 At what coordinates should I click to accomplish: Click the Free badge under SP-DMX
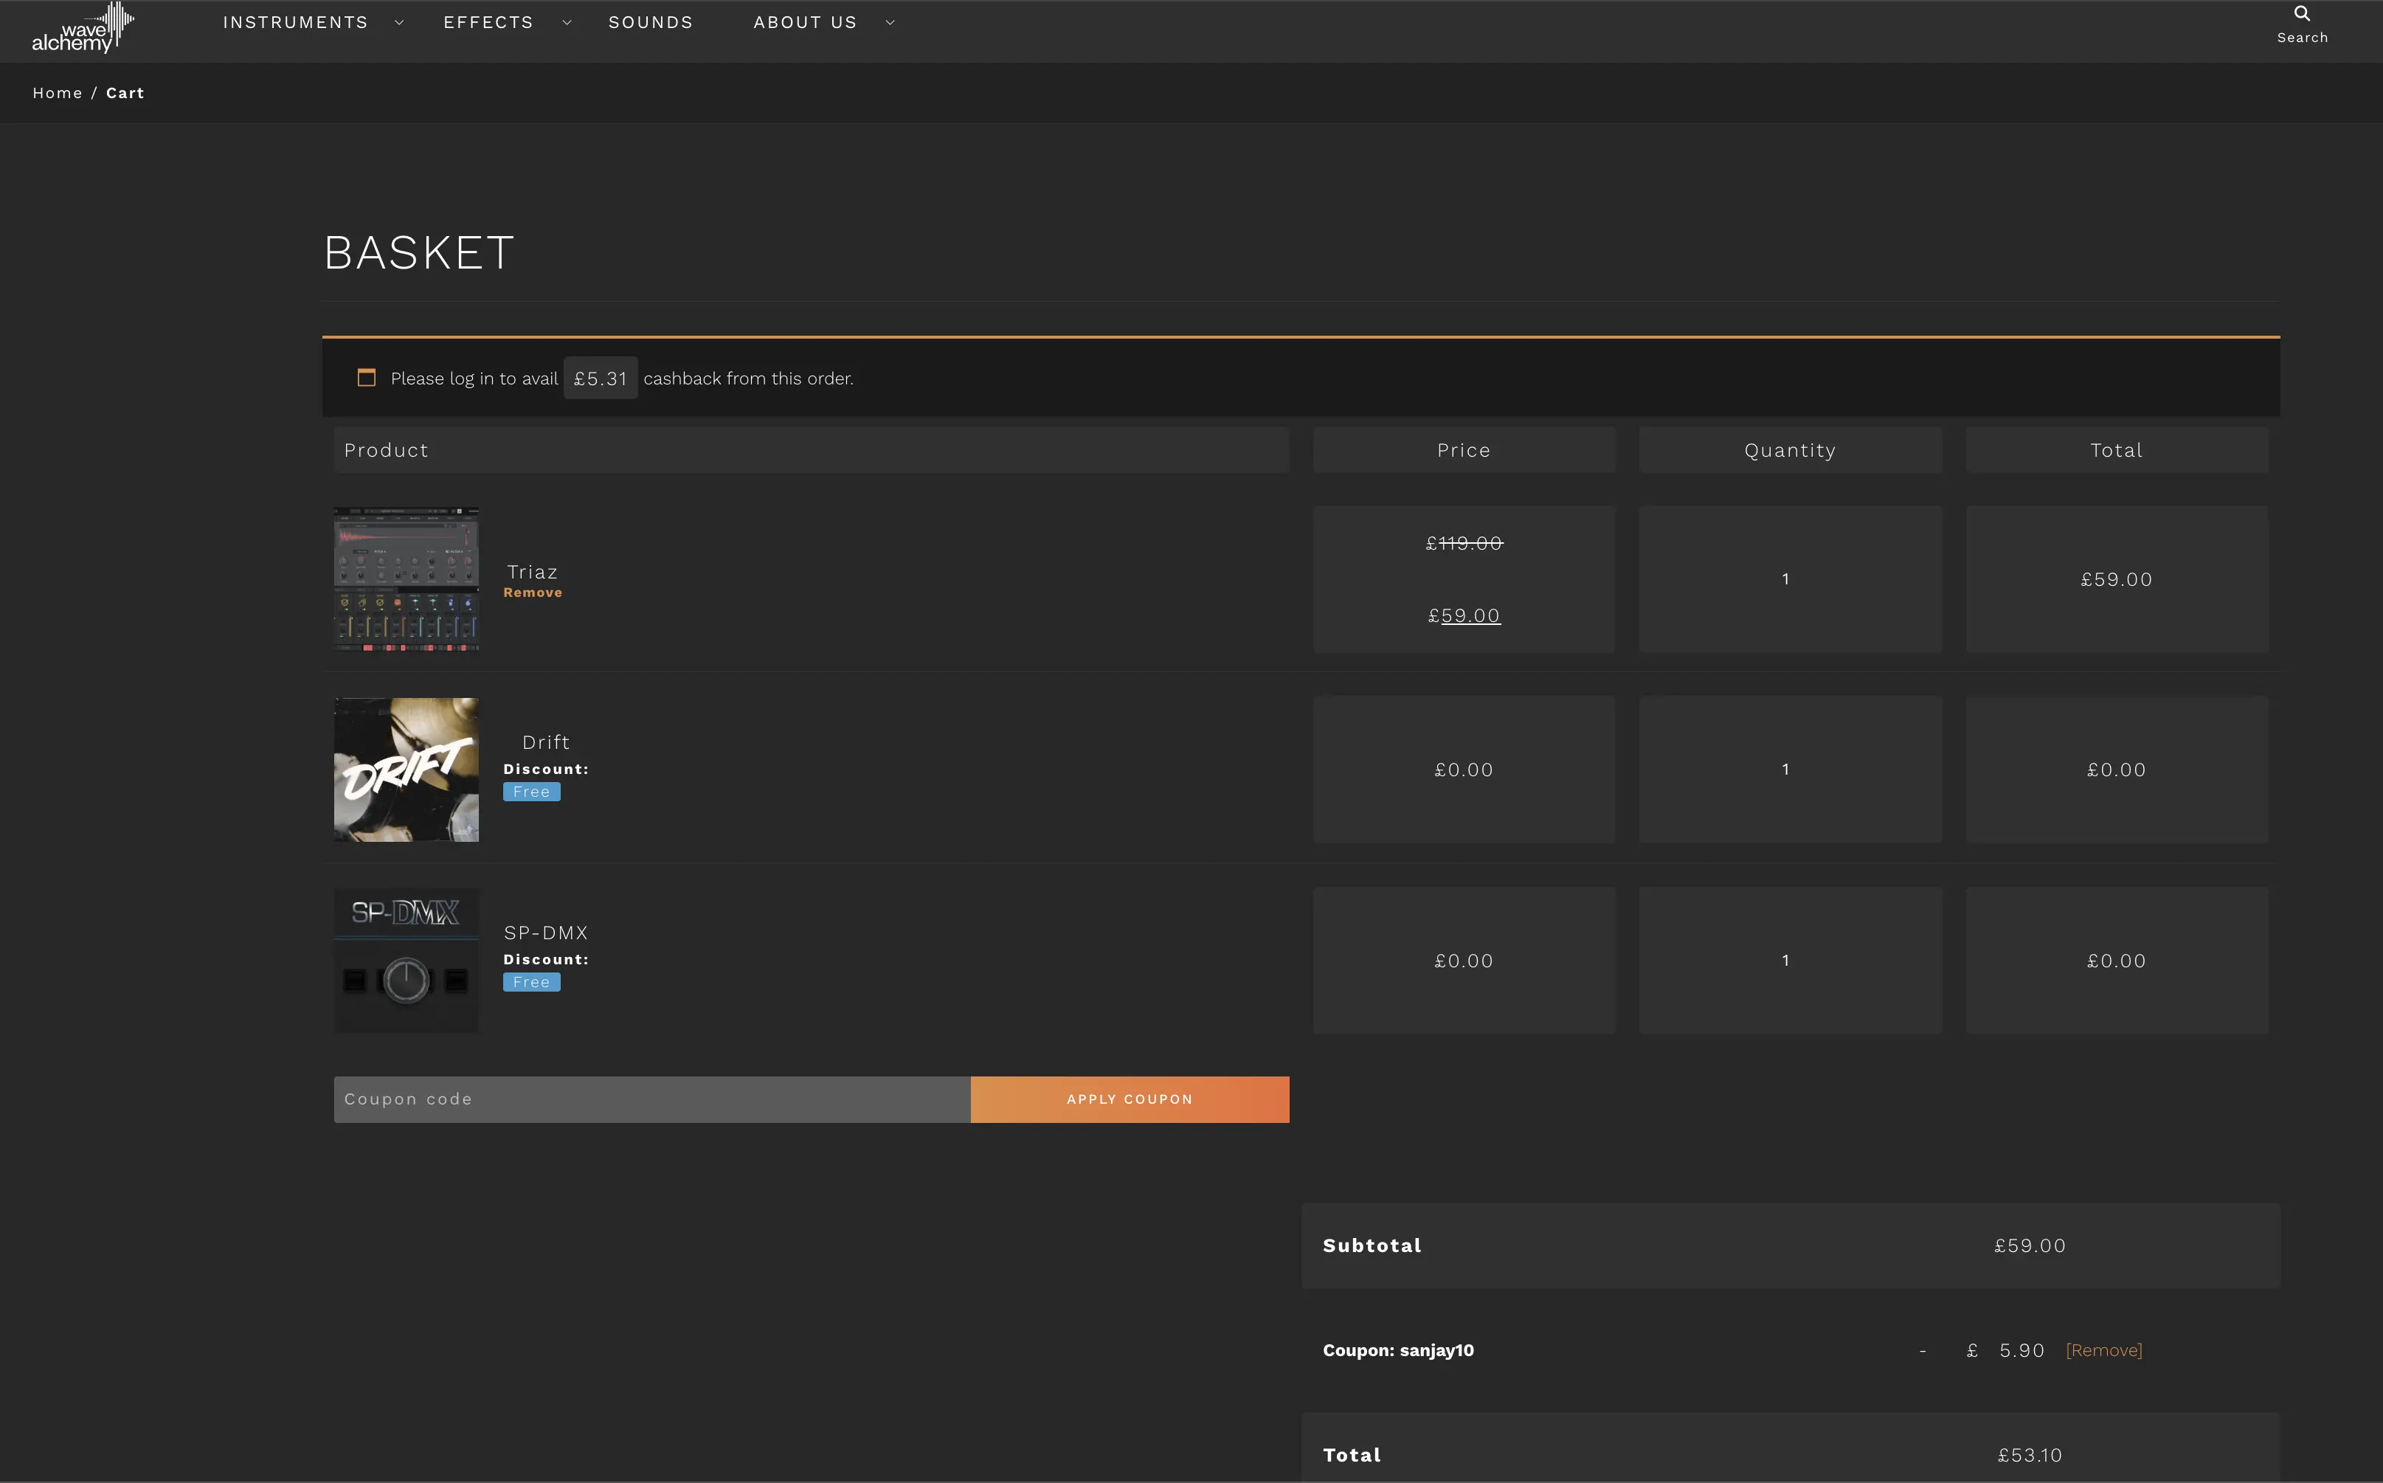[x=531, y=982]
